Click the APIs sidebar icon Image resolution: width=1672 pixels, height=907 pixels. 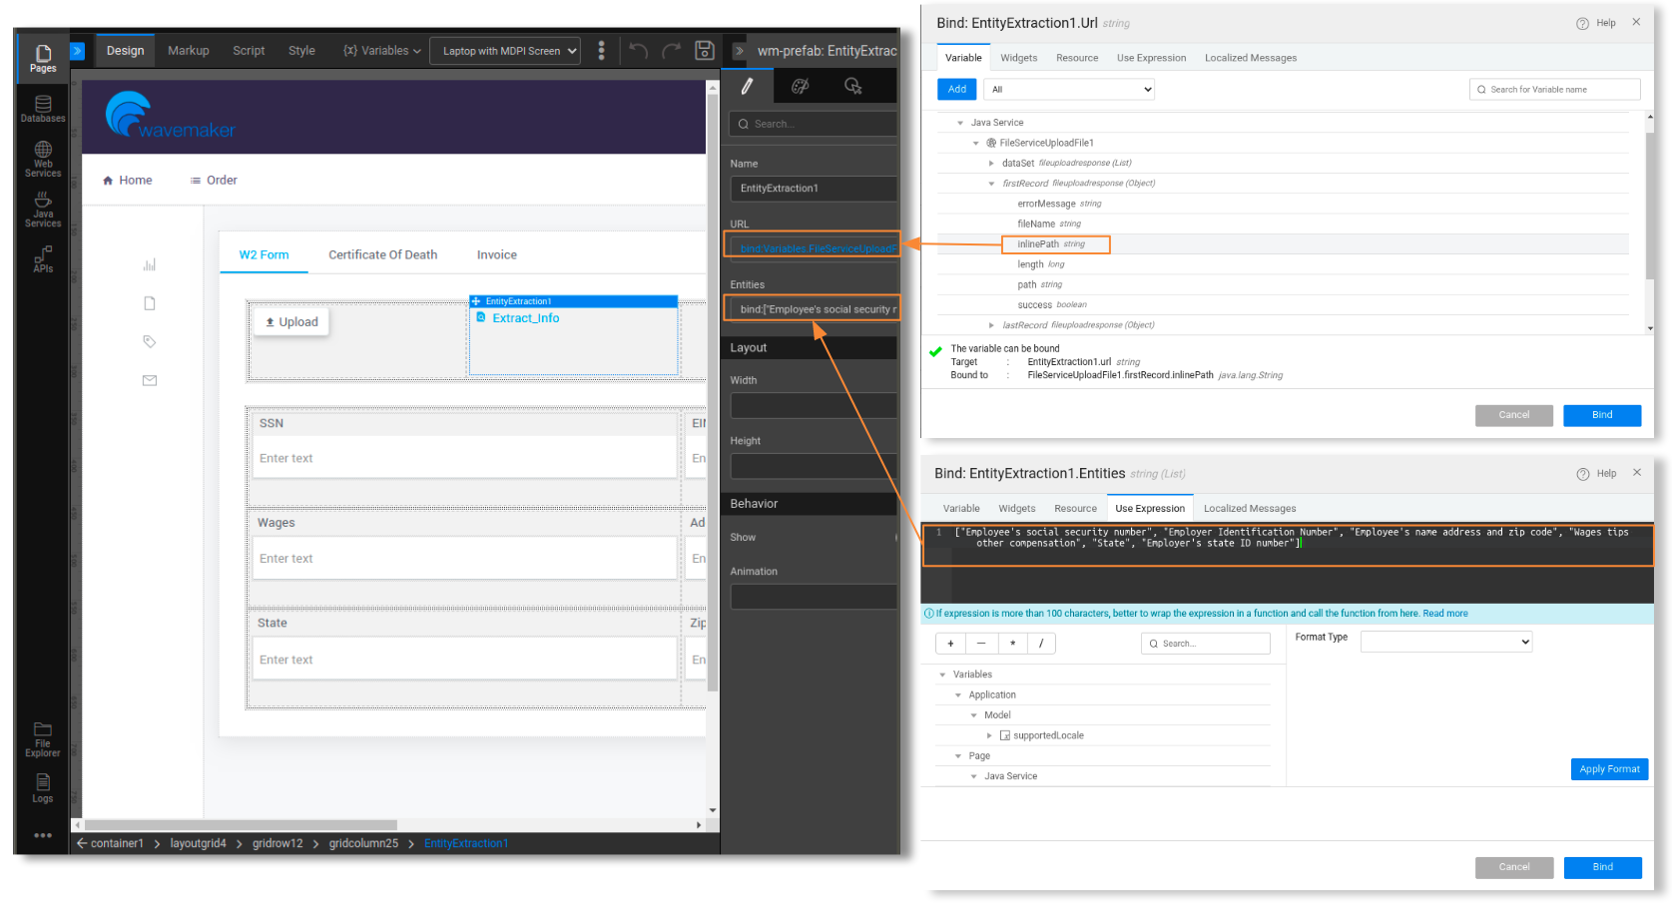tap(43, 259)
